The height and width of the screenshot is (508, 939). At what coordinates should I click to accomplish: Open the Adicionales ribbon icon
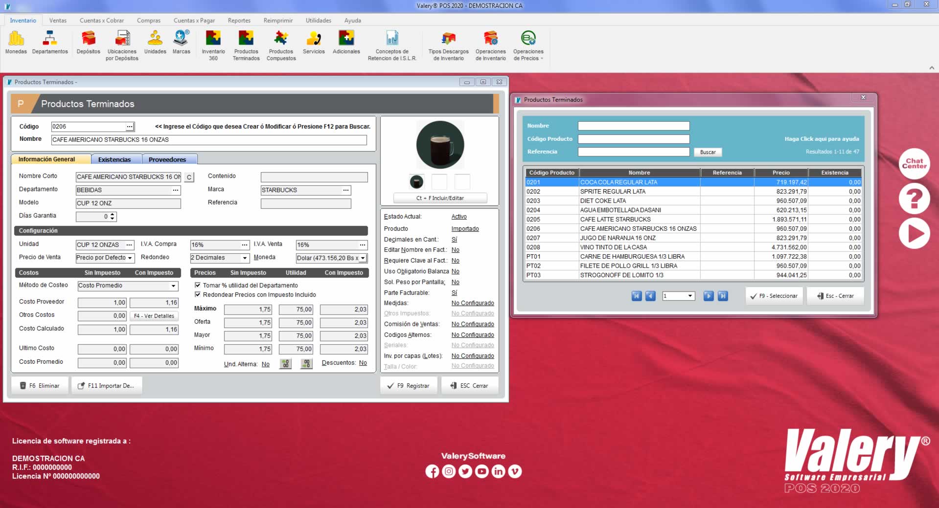tap(346, 43)
